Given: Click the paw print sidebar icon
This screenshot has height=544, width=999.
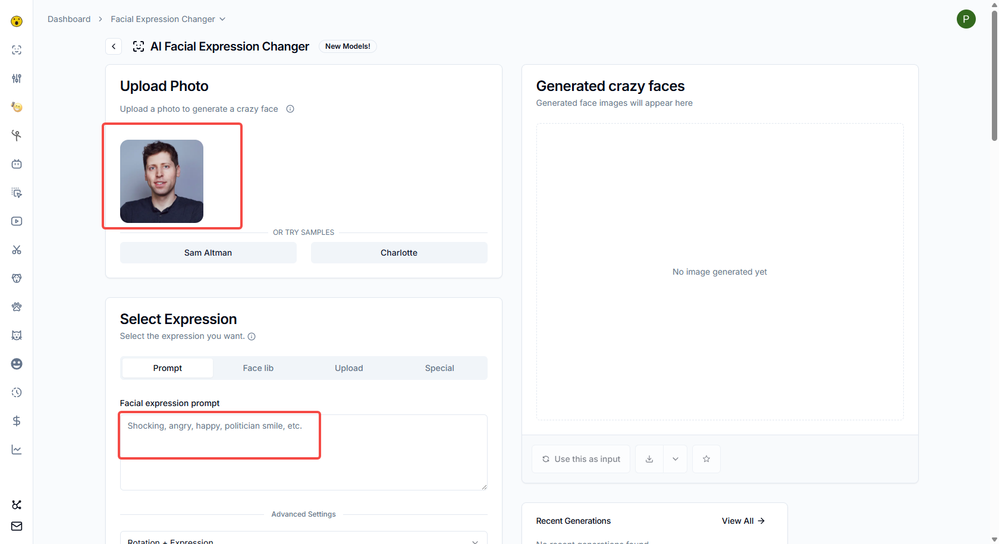Looking at the screenshot, I should pyautogui.click(x=17, y=307).
